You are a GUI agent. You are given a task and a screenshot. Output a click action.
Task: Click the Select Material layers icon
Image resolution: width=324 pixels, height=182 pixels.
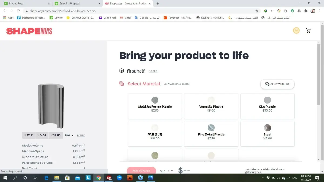coord(122,84)
